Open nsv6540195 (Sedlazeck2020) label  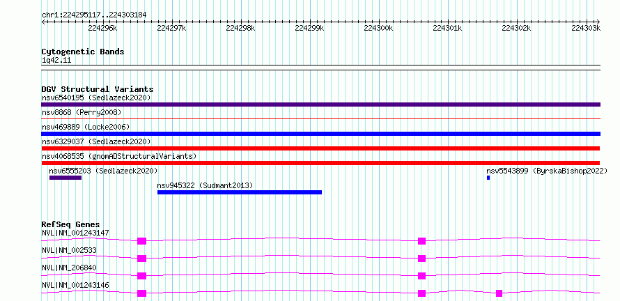96,98
